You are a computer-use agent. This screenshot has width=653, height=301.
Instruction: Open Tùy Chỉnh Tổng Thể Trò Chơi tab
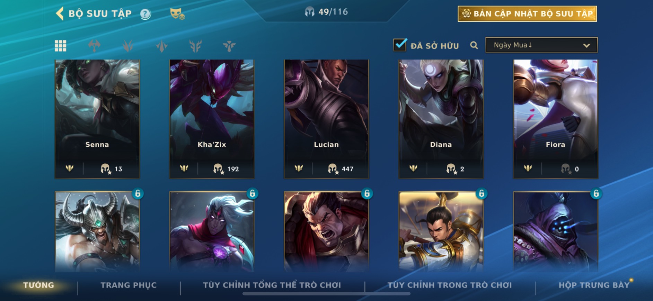(x=272, y=285)
